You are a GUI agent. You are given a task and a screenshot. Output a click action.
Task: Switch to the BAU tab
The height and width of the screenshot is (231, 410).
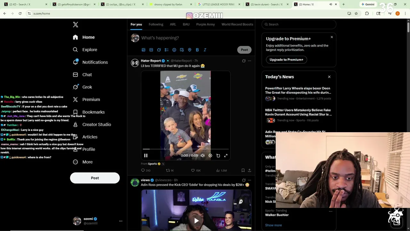tap(186, 24)
